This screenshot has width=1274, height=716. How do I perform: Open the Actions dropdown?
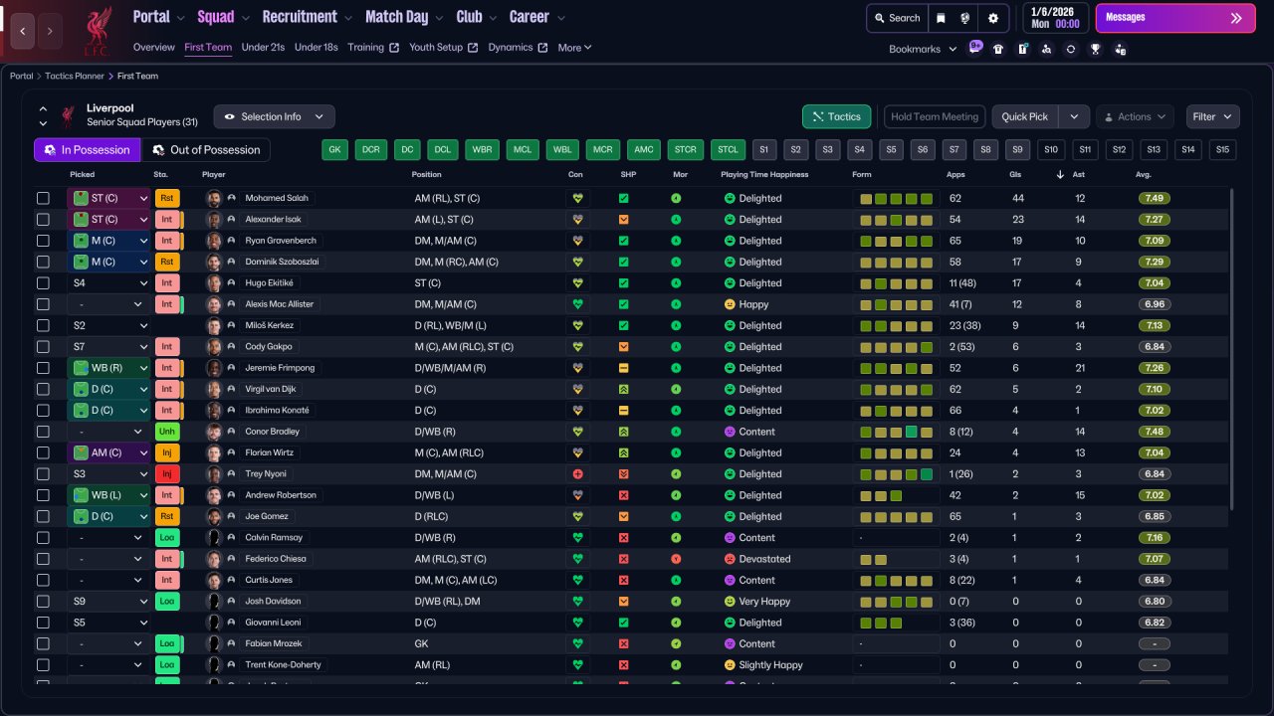coord(1135,116)
